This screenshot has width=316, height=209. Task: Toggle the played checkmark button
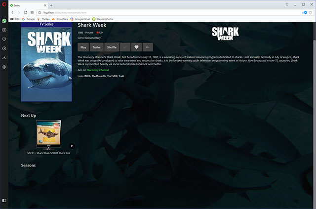tap(125, 47)
